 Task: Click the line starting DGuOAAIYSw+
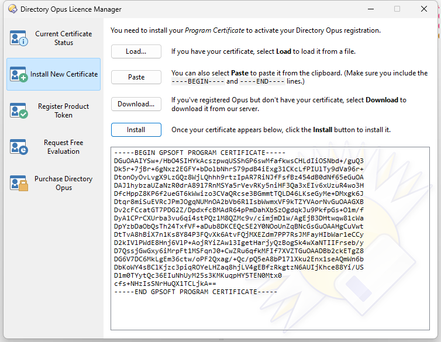(239, 161)
